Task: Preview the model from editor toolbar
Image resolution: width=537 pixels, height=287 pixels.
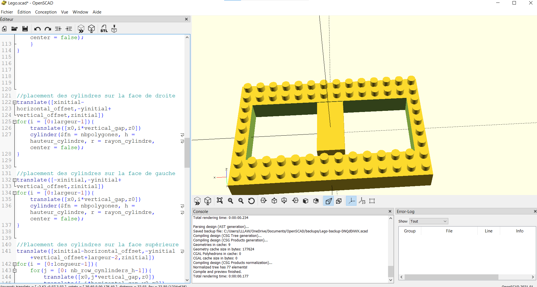Action: 81,29
